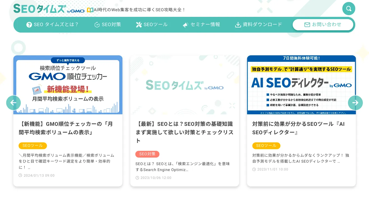This screenshot has width=369, height=198.
Task: Open the AI SEOディレクター article link
Action: [299, 128]
